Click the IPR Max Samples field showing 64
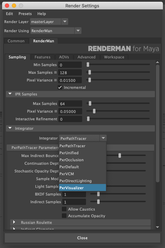The height and width of the screenshot is (248, 165). click(x=70, y=104)
